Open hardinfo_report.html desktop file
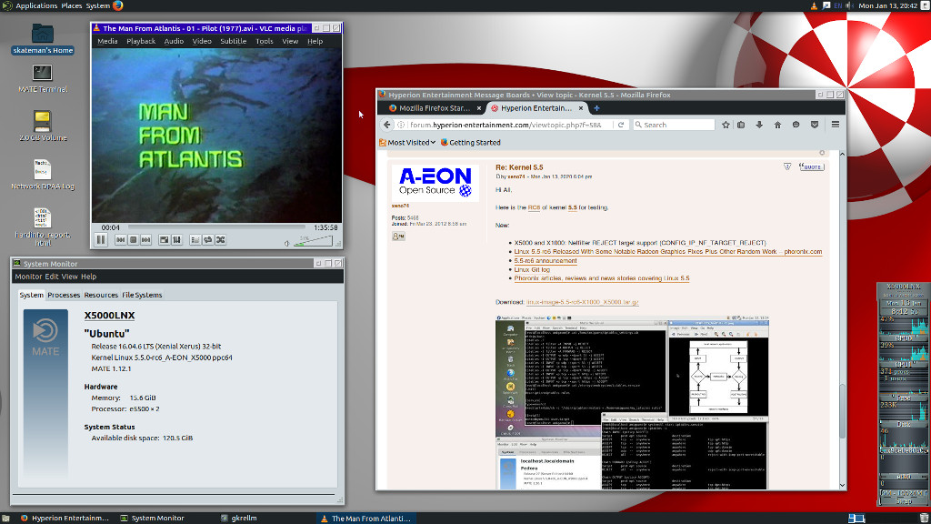 (x=42, y=227)
